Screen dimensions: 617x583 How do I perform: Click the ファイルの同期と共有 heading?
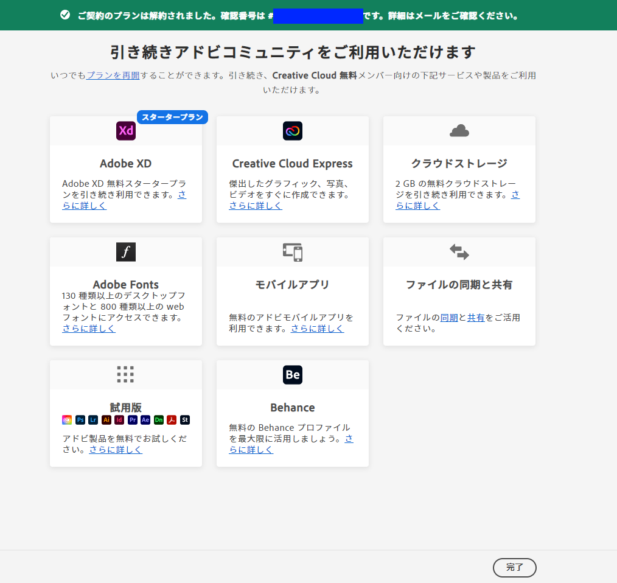(459, 284)
